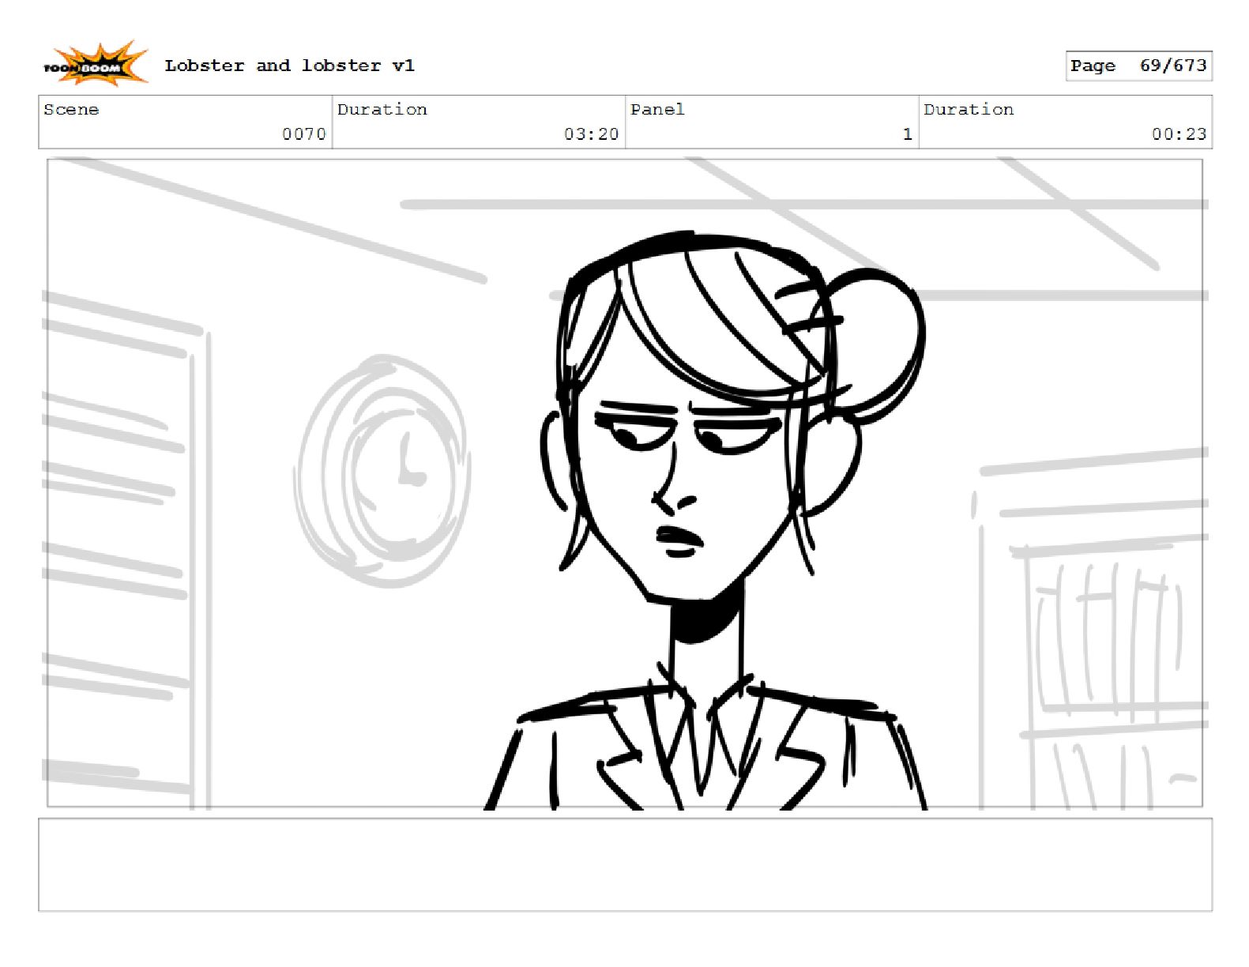This screenshot has width=1249, height=967.
Task: Select scene number '0070'
Action: (304, 134)
